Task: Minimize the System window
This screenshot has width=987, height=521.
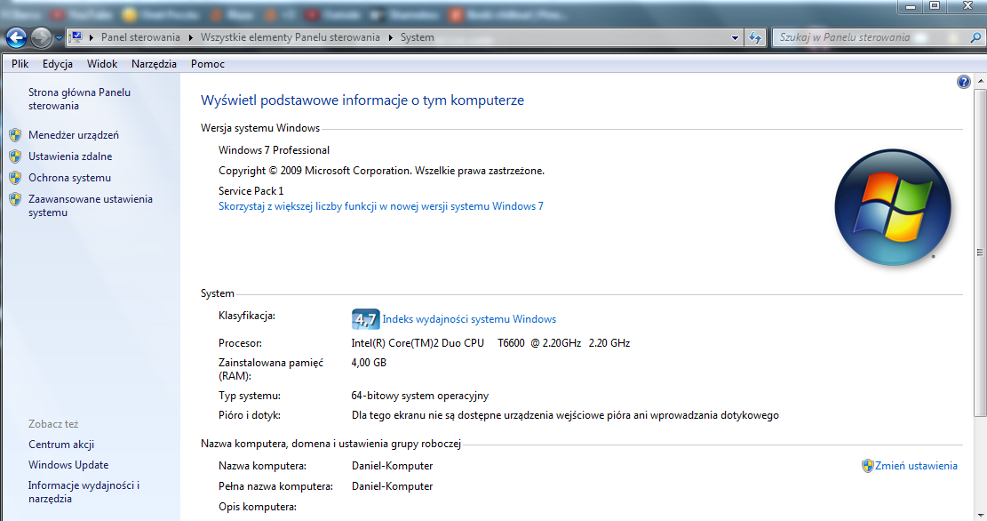Action: [x=911, y=5]
